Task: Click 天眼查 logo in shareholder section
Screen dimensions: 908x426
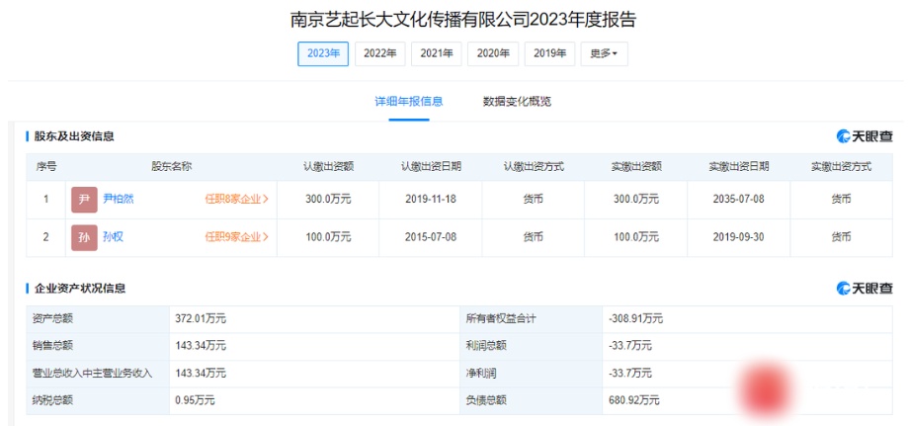Action: [865, 136]
